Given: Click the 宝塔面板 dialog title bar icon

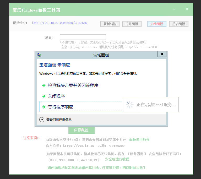Looking at the screenshot, I should pyautogui.click(x=39, y=55).
